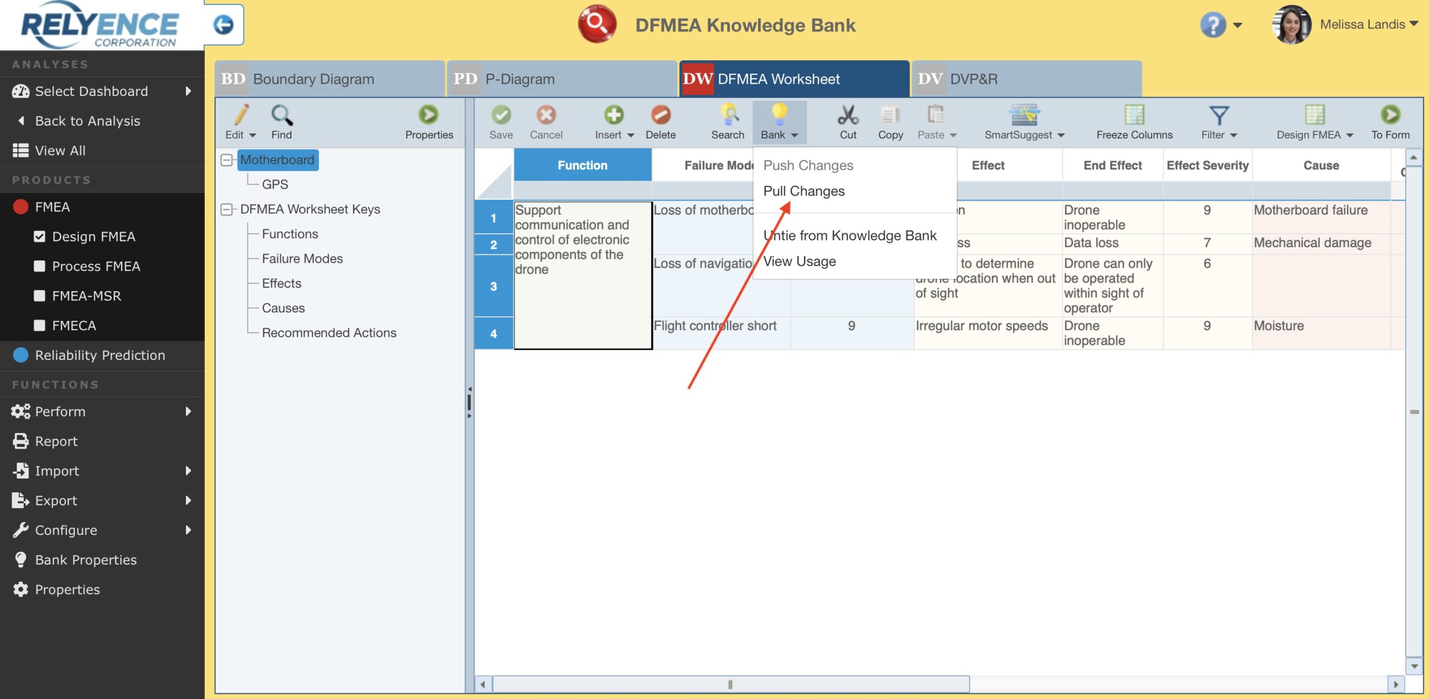Image resolution: width=1429 pixels, height=699 pixels.
Task: Click the Paste clipboard icon
Action: pos(936,114)
